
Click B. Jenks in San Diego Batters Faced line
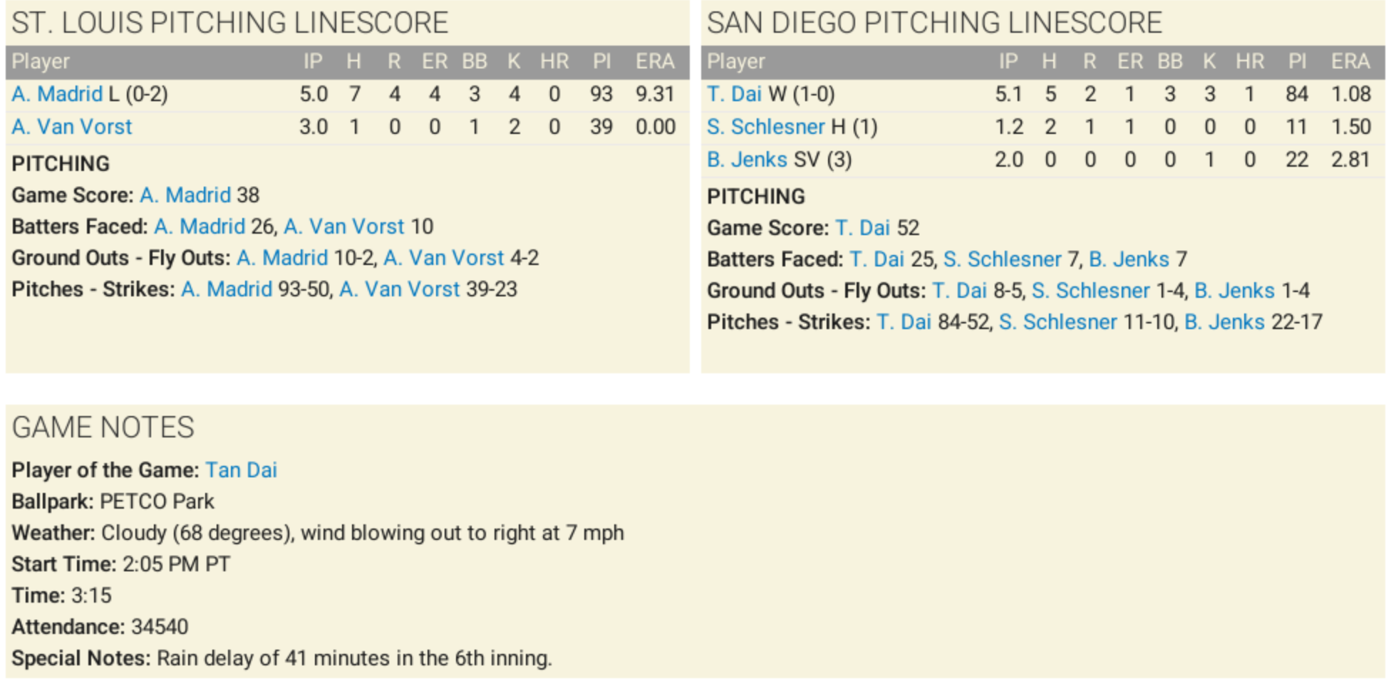pyautogui.click(x=1129, y=259)
